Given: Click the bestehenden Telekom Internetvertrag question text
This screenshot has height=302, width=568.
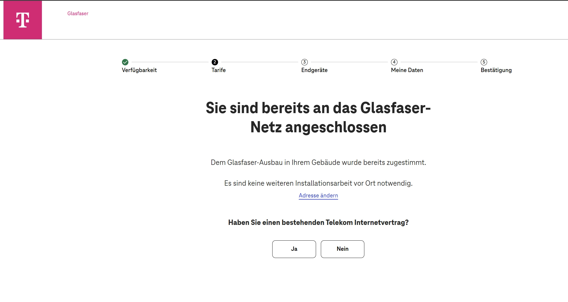Looking at the screenshot, I should [x=318, y=222].
